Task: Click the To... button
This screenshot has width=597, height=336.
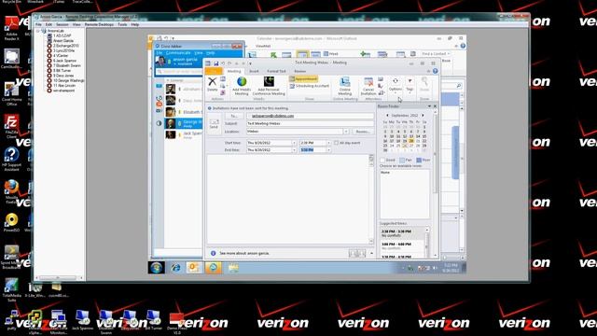Action: [234, 116]
